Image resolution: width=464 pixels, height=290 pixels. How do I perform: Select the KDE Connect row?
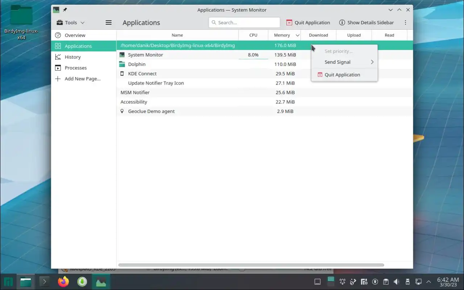pyautogui.click(x=265, y=74)
